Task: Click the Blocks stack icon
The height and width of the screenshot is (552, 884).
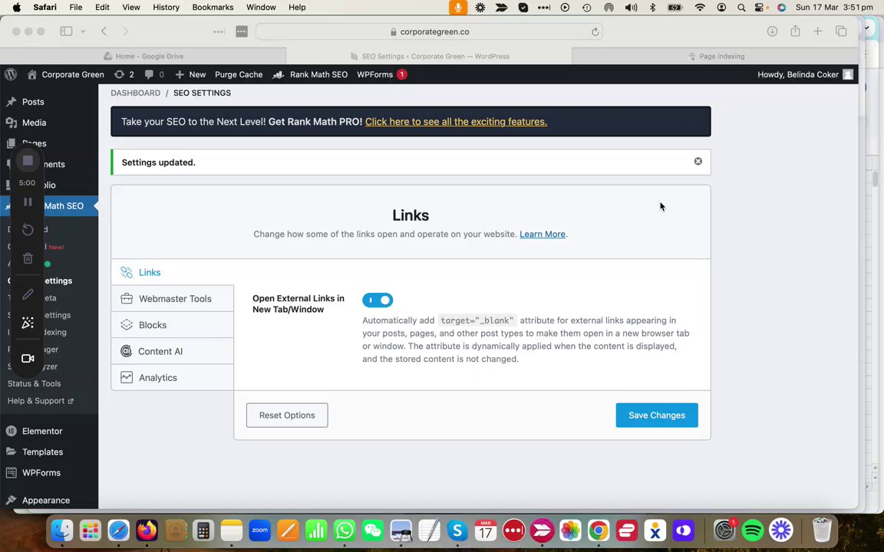Action: [127, 325]
